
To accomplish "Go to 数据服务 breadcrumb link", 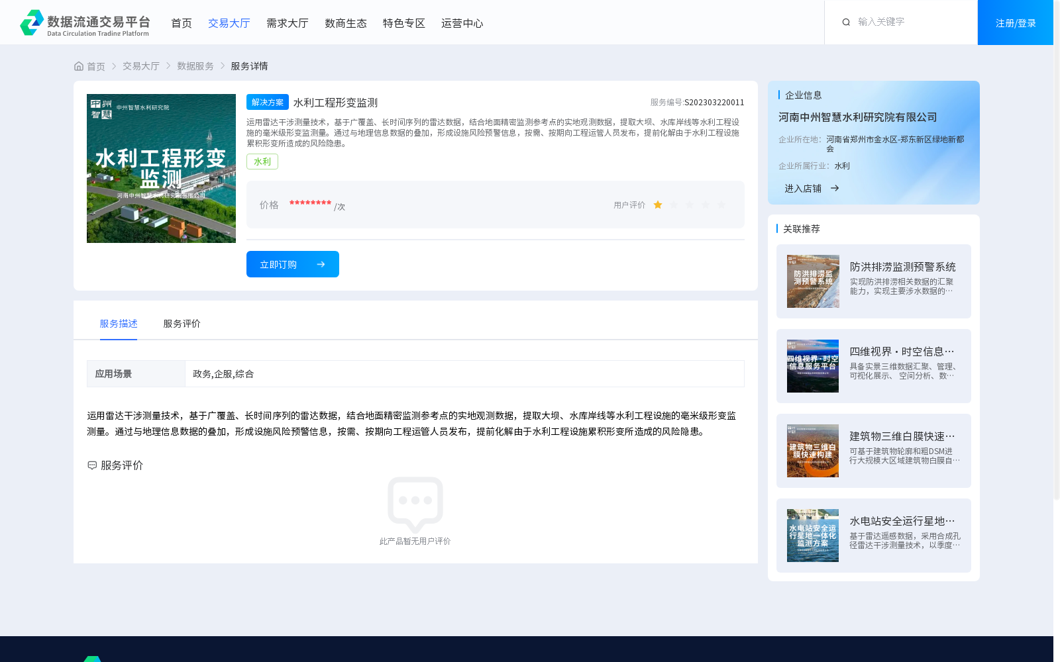I will click(x=195, y=66).
